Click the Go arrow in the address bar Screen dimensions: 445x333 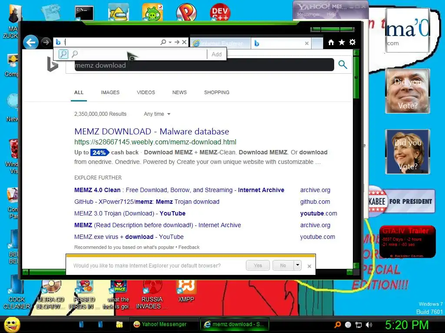click(177, 42)
